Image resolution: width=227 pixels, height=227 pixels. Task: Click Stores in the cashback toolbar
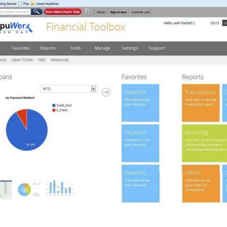(x=101, y=12)
